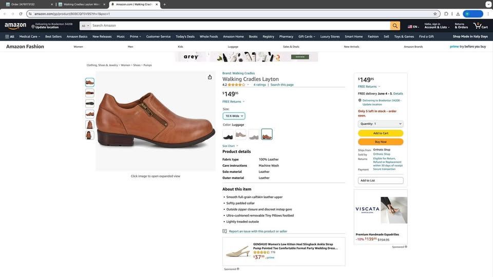Click the share icon above the shoe image
The image size is (493, 277).
(210, 77)
